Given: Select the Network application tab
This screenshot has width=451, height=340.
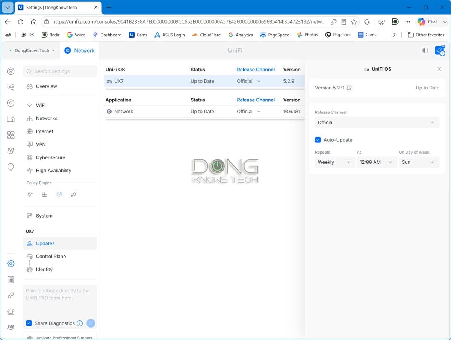Looking at the screenshot, I should tap(79, 50).
